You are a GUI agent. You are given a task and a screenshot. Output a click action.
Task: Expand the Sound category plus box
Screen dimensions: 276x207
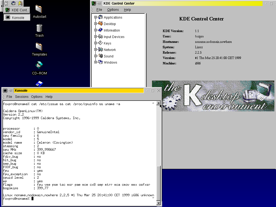95,56
